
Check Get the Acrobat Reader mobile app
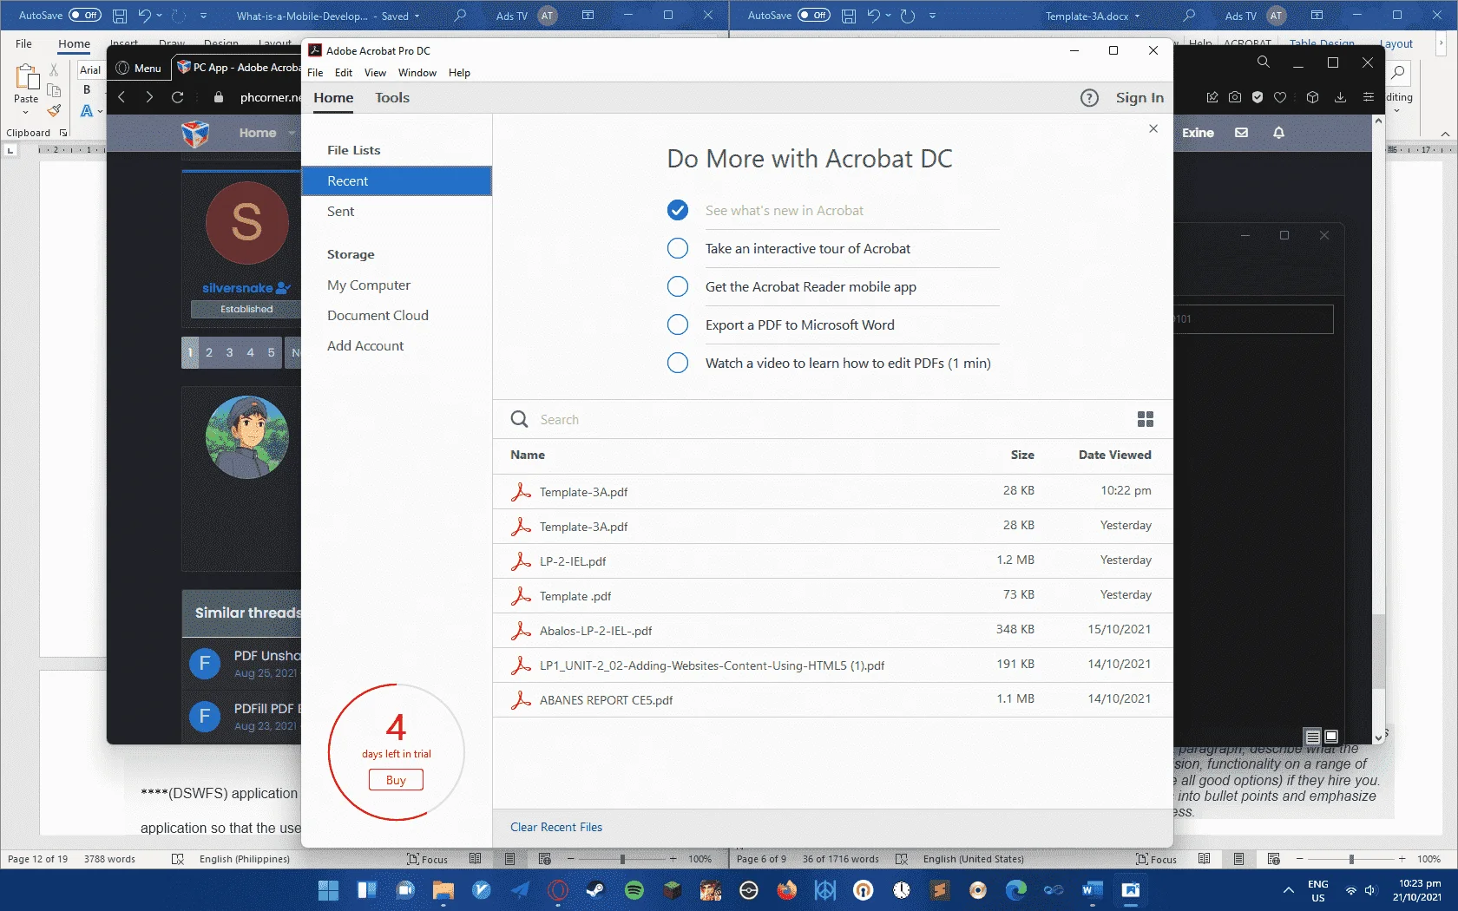(678, 286)
